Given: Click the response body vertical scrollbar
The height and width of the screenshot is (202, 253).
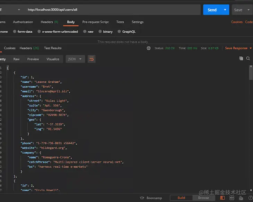Looking at the screenshot, I should coord(251,128).
